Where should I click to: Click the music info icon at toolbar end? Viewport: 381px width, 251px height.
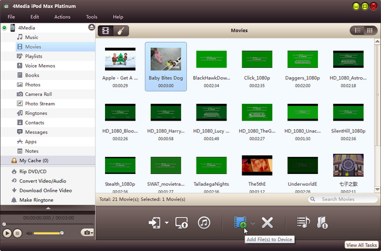pos(322,222)
